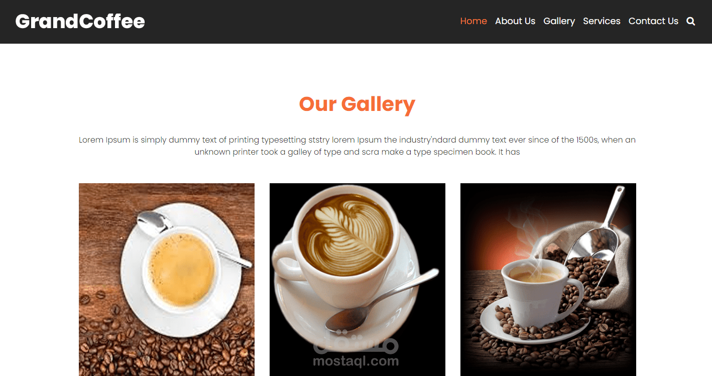The width and height of the screenshot is (712, 376).
Task: Open the Services menu item
Action: (602, 21)
